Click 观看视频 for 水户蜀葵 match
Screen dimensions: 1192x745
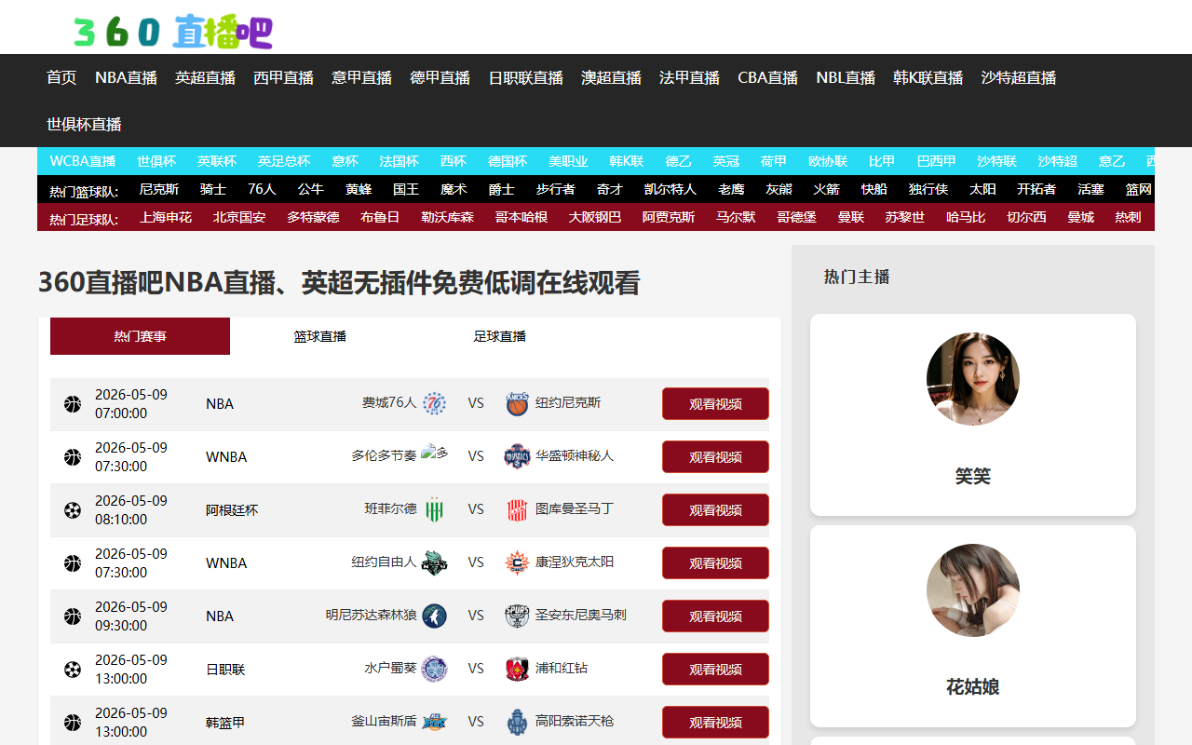[x=715, y=670]
